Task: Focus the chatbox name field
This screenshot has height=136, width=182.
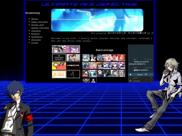Action: 141,78
